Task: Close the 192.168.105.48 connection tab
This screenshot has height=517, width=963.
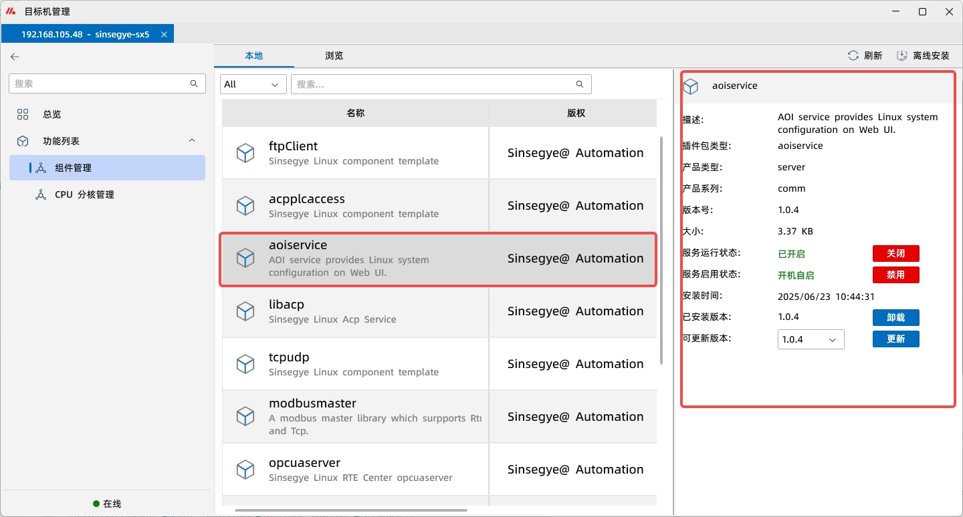Action: (164, 34)
